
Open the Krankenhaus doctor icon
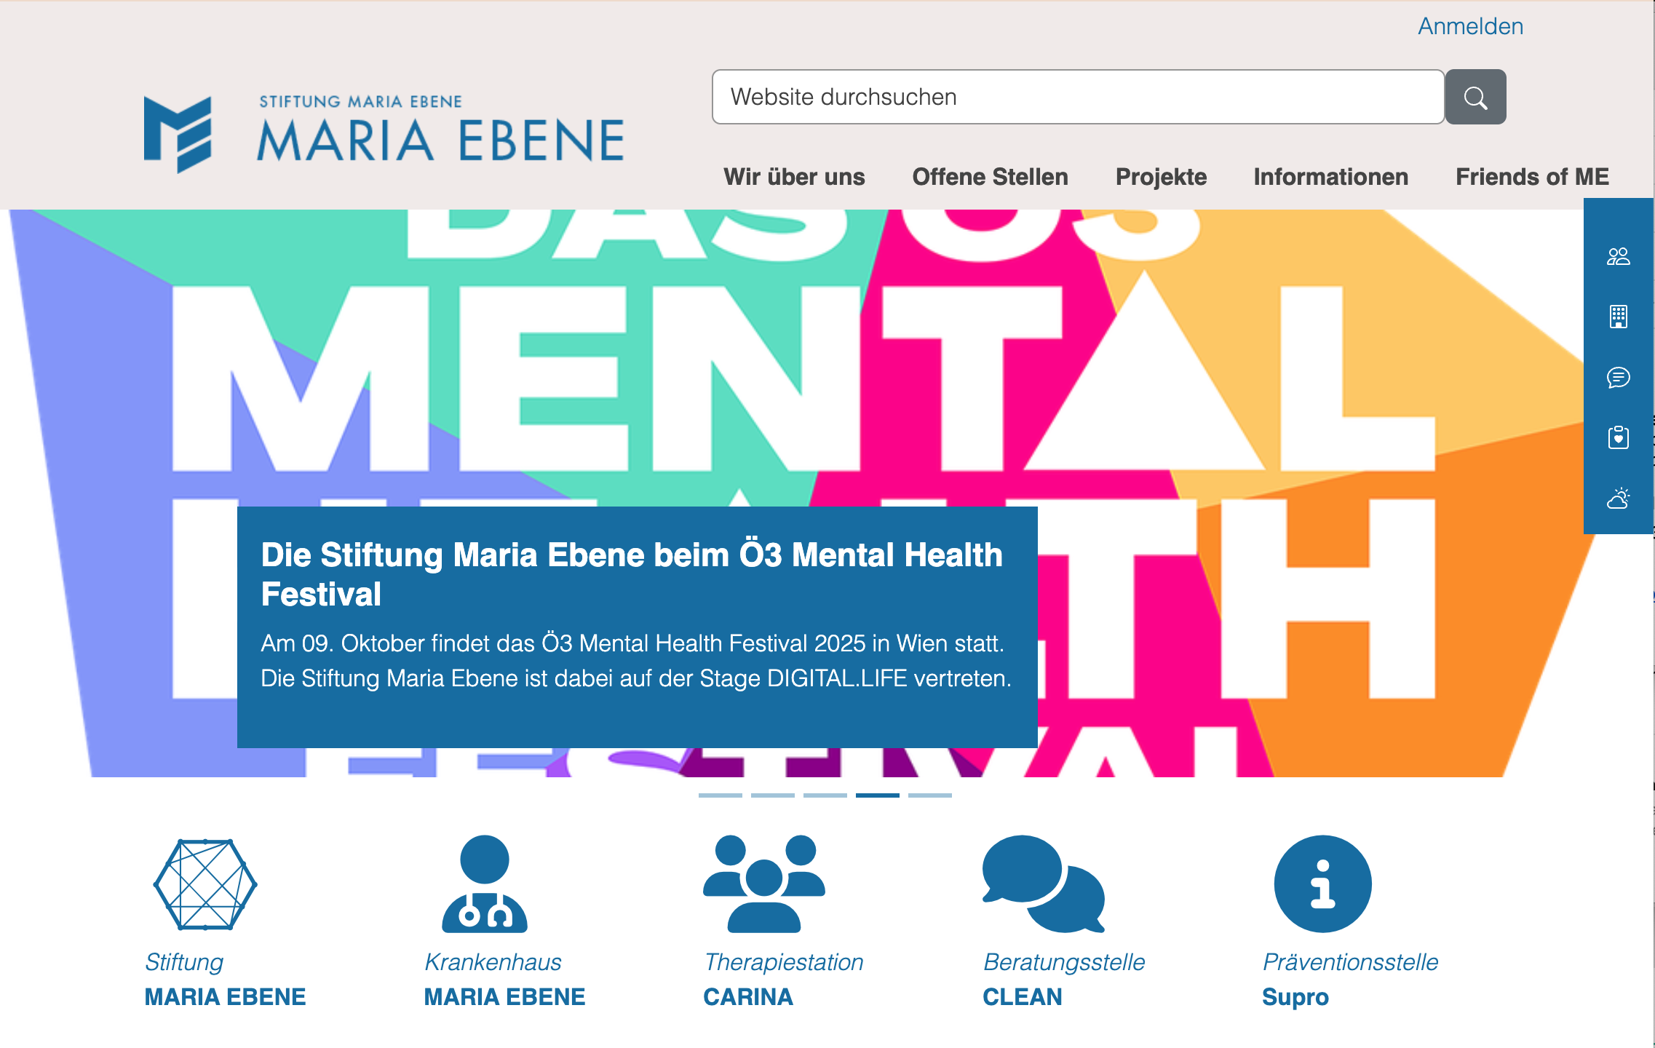[485, 884]
